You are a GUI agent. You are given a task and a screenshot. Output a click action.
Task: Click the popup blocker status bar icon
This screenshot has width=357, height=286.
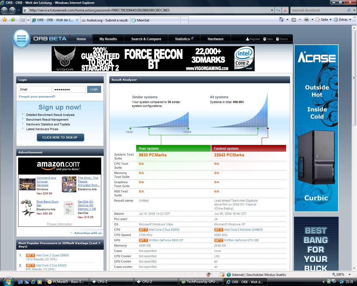coord(209,275)
